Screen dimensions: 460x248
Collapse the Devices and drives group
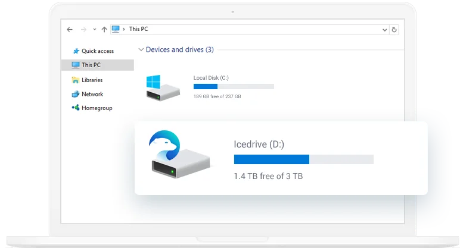tap(141, 49)
